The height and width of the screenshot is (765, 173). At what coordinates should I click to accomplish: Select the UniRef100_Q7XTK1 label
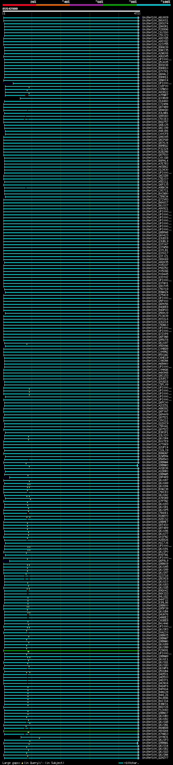(155, 71)
